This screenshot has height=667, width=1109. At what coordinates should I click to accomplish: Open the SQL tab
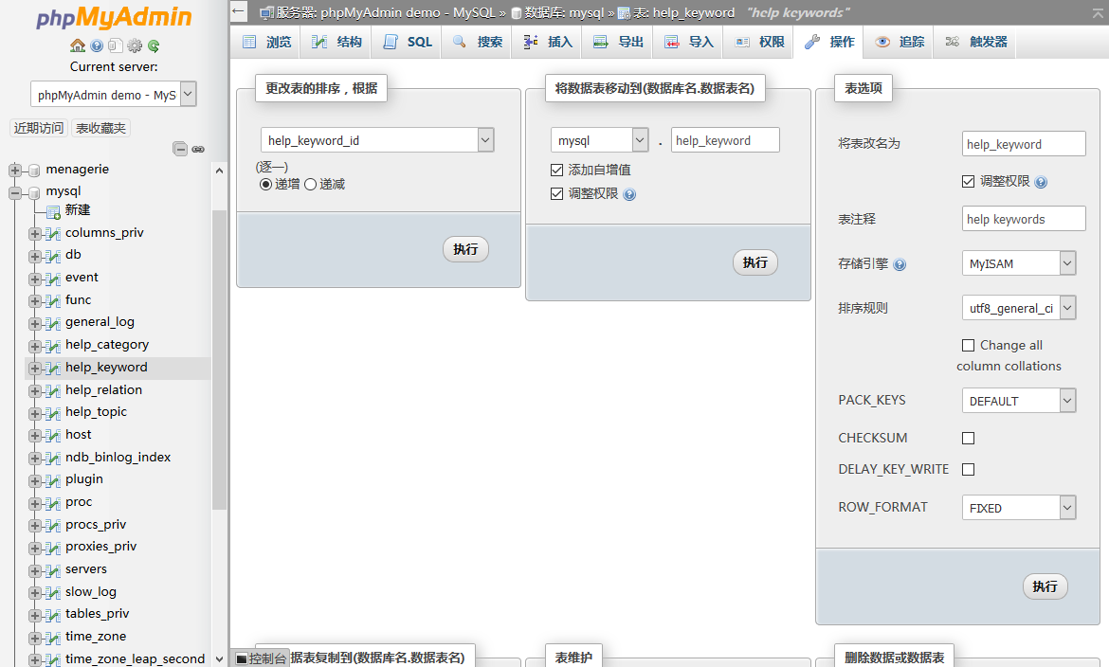[409, 42]
